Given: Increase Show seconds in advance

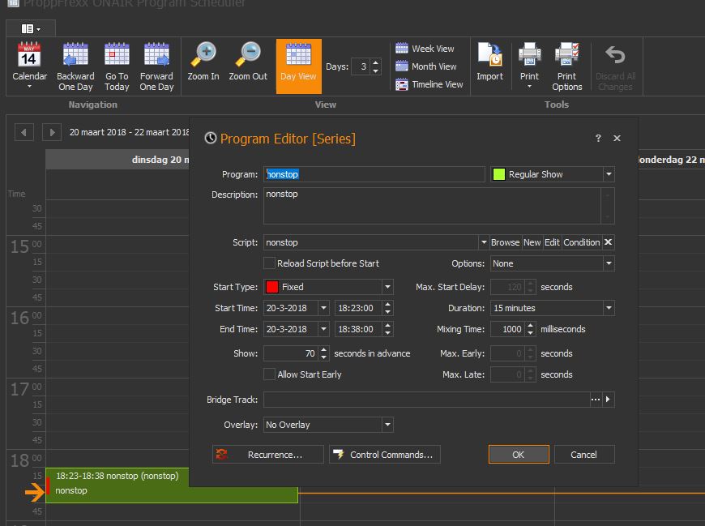Looking at the screenshot, I should 323,350.
